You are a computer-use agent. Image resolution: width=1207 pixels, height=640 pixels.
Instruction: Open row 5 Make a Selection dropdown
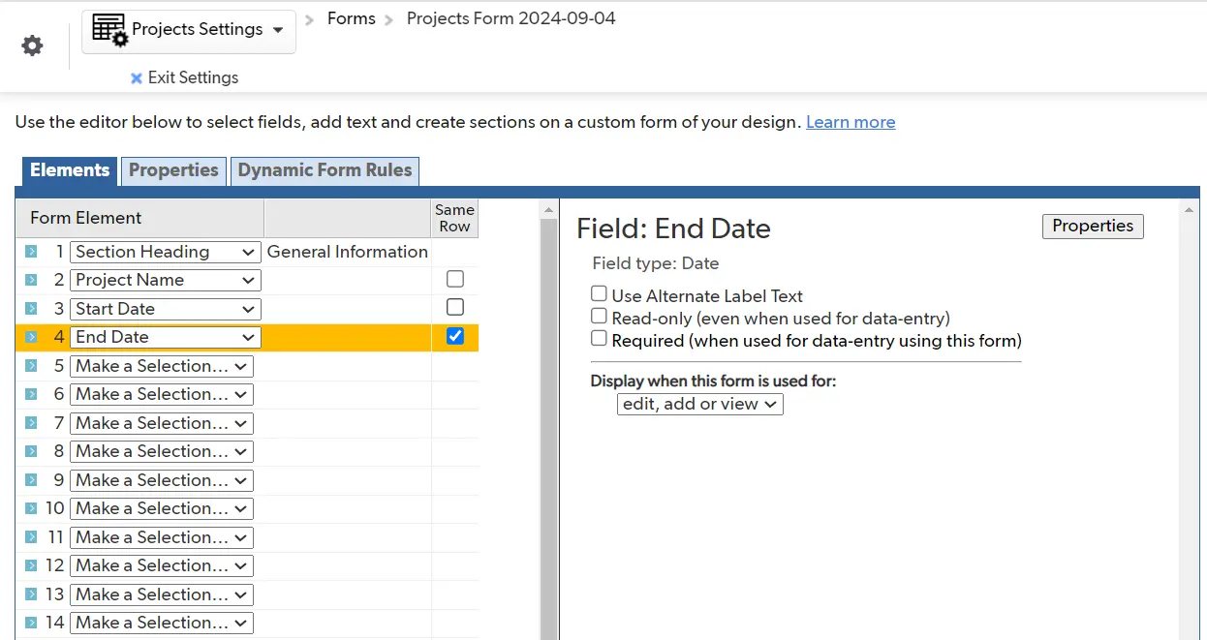click(161, 366)
